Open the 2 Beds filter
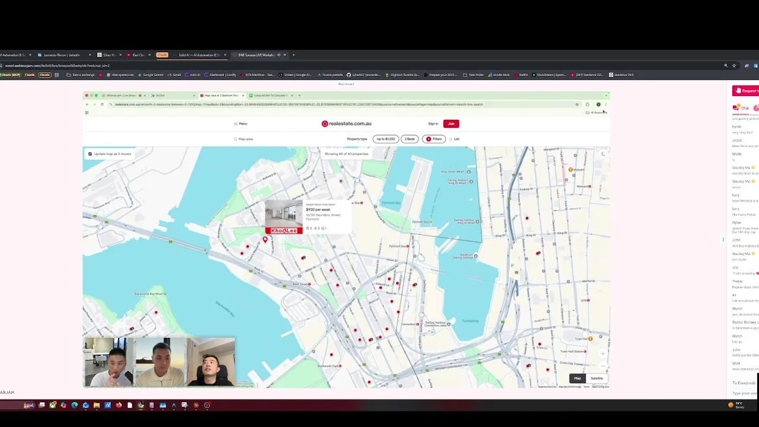The width and height of the screenshot is (759, 427). click(409, 139)
